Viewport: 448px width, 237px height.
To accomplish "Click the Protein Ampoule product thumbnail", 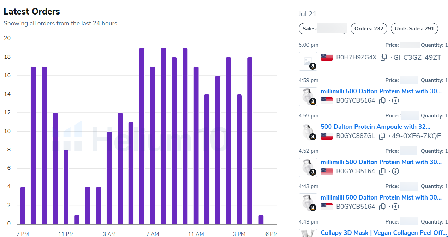I will 308,132.
